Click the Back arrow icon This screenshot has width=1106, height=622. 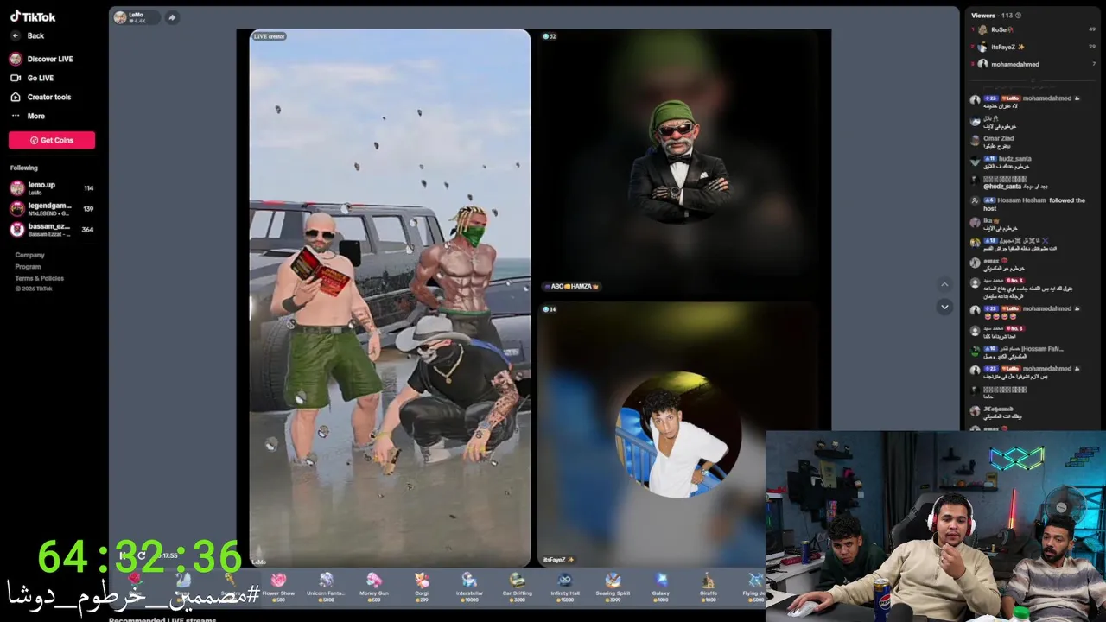click(16, 35)
